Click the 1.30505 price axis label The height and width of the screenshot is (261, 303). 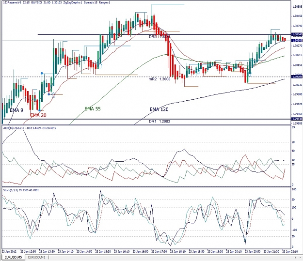coord(297,7)
